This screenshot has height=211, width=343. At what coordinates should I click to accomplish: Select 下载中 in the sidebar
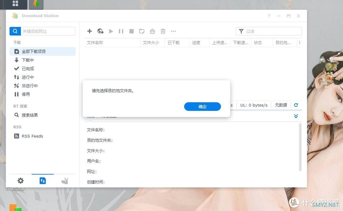[28, 60]
